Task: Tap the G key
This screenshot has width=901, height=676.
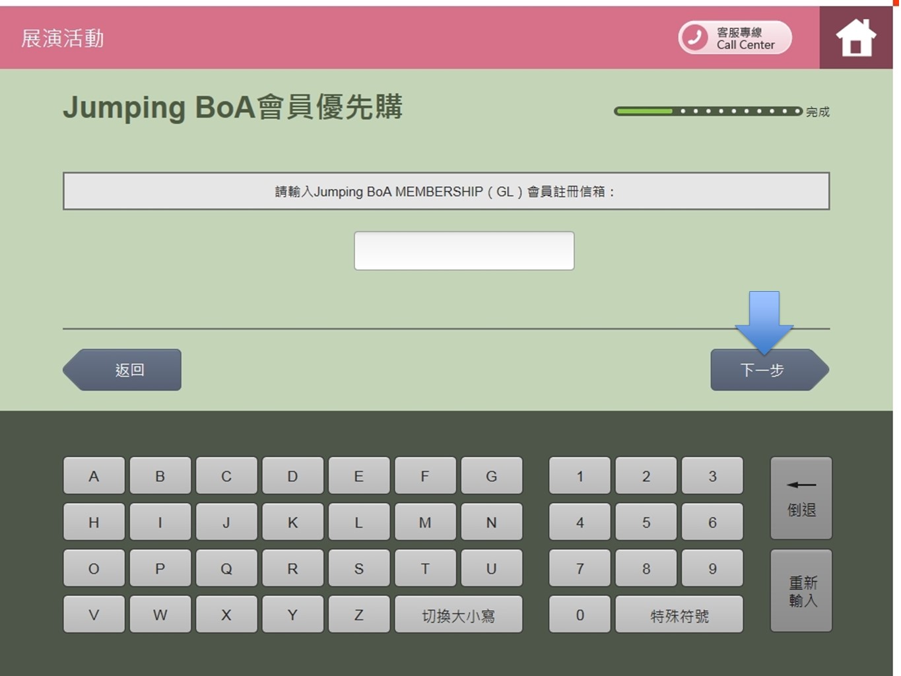Action: point(492,476)
